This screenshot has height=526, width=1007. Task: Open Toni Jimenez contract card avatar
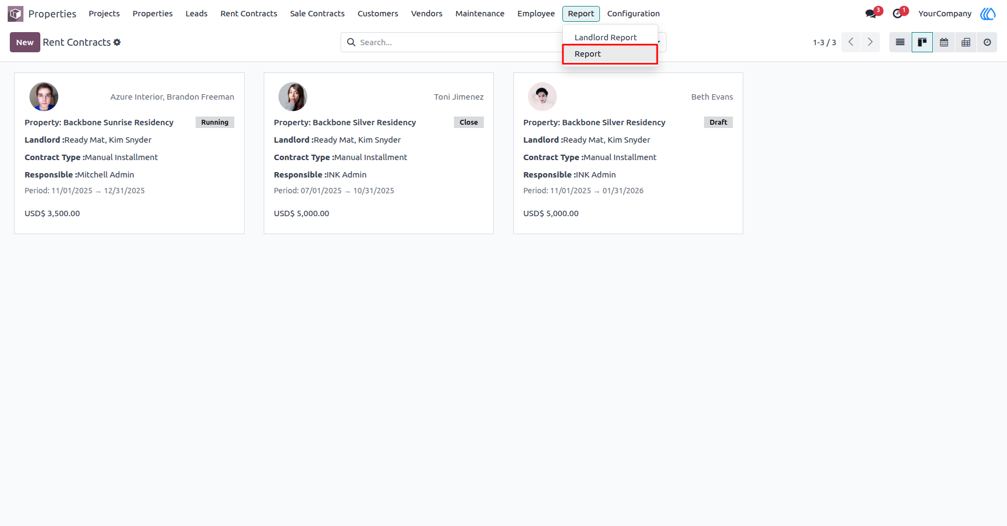click(293, 97)
